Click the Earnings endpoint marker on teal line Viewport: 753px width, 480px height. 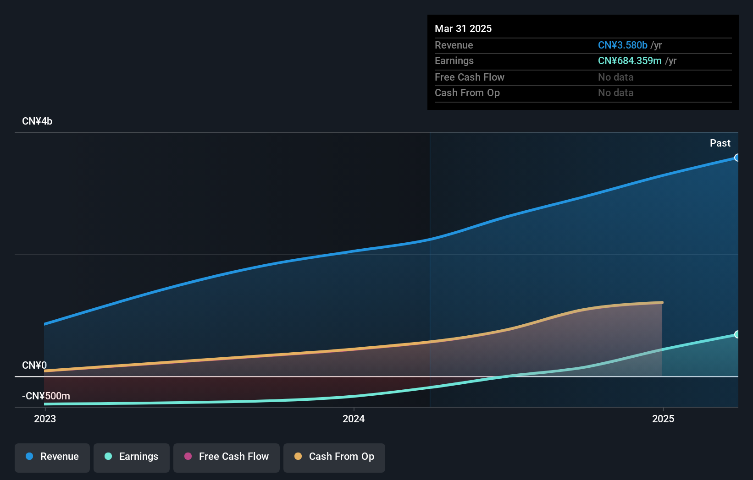pos(737,334)
